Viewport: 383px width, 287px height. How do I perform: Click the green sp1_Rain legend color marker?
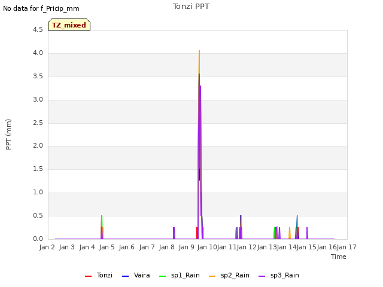point(162,276)
